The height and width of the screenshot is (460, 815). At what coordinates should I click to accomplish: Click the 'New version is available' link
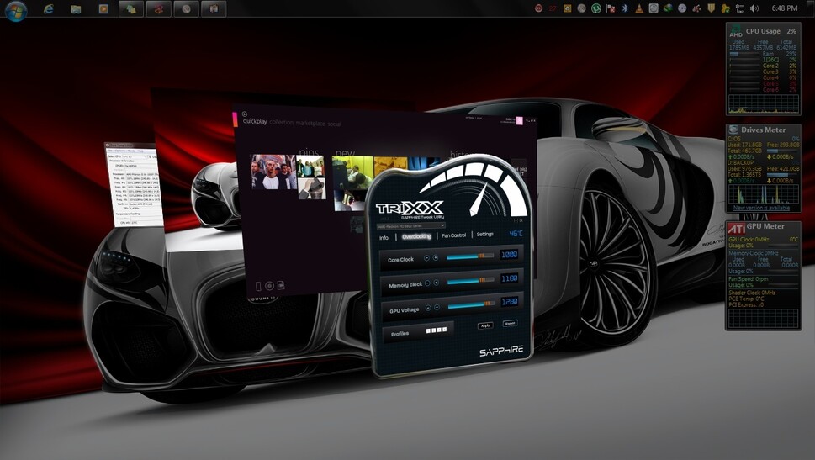click(x=761, y=208)
